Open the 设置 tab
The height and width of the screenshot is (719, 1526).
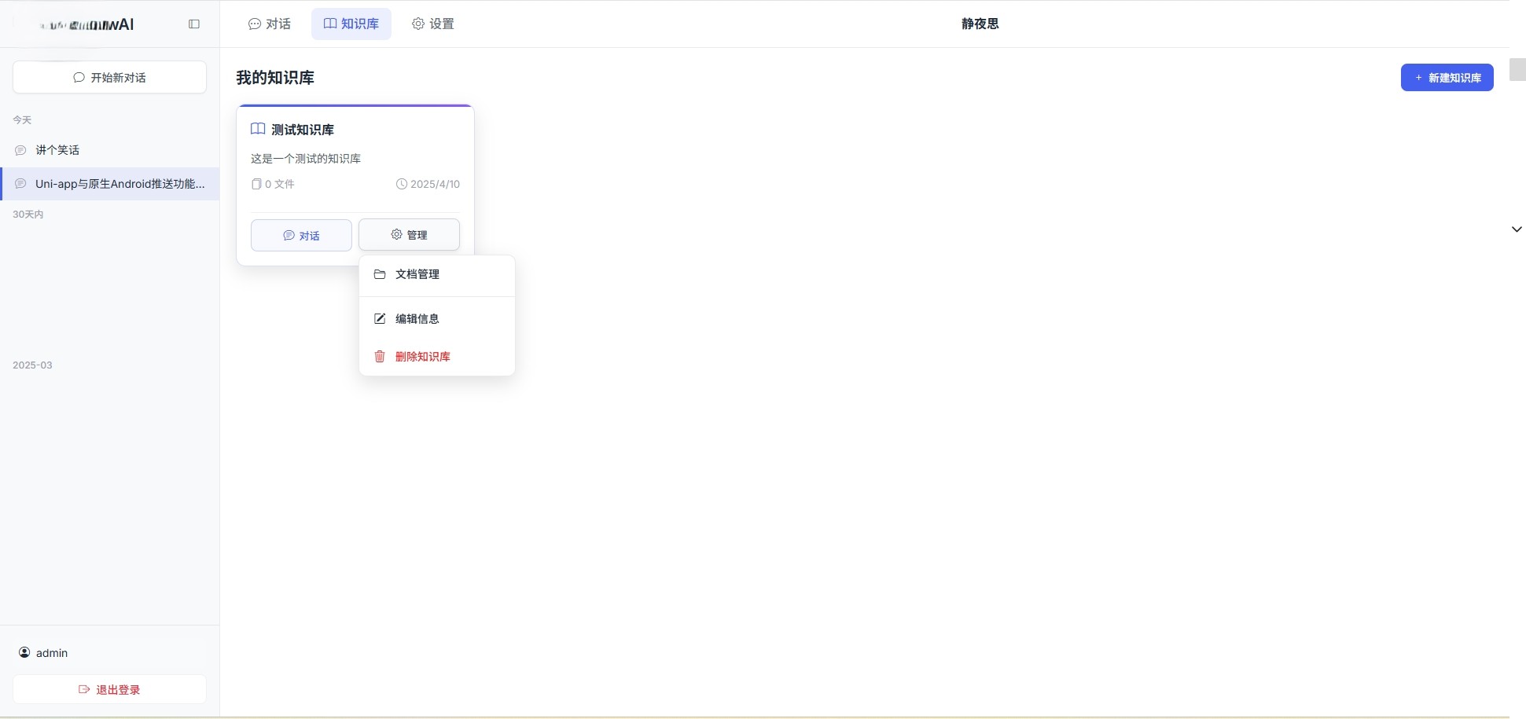click(x=432, y=24)
